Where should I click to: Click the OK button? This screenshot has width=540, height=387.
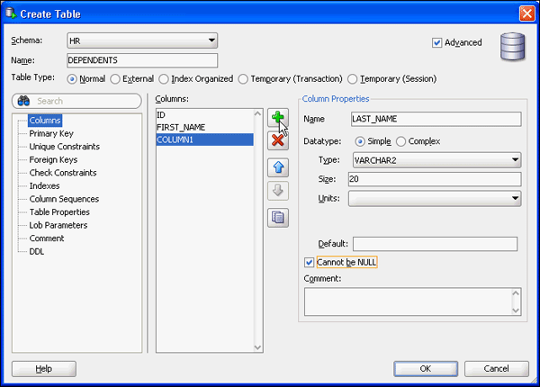click(x=426, y=369)
